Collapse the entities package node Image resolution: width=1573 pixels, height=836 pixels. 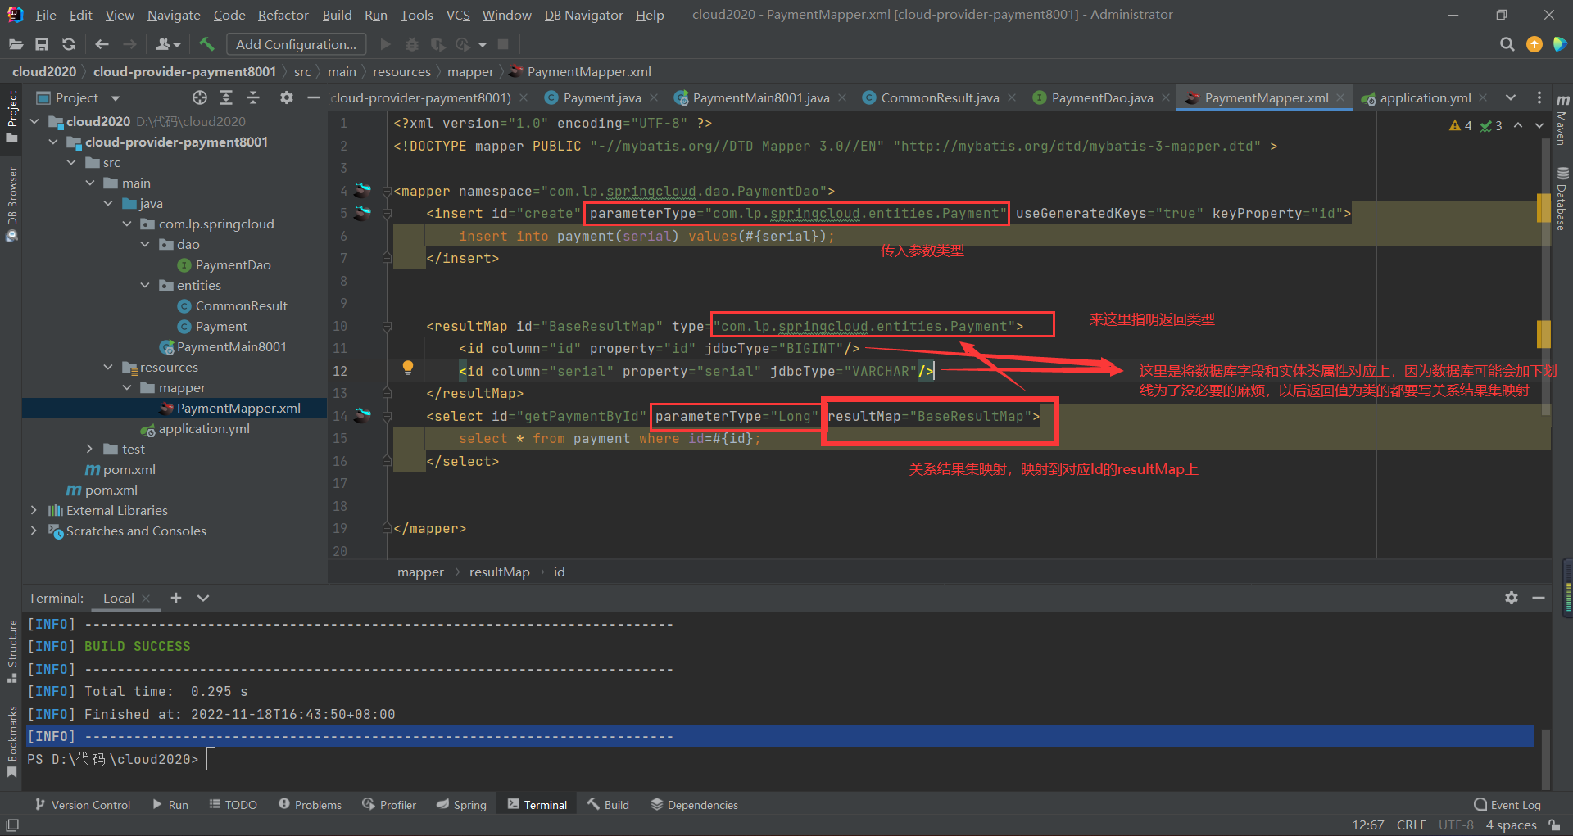point(145,285)
